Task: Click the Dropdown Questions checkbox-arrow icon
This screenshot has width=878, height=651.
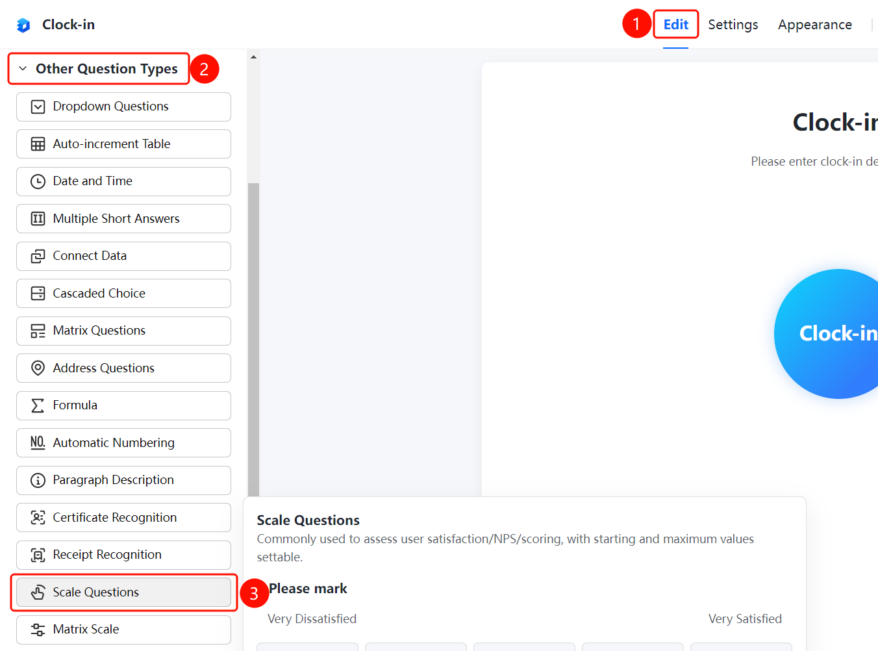Action: pyautogui.click(x=38, y=107)
